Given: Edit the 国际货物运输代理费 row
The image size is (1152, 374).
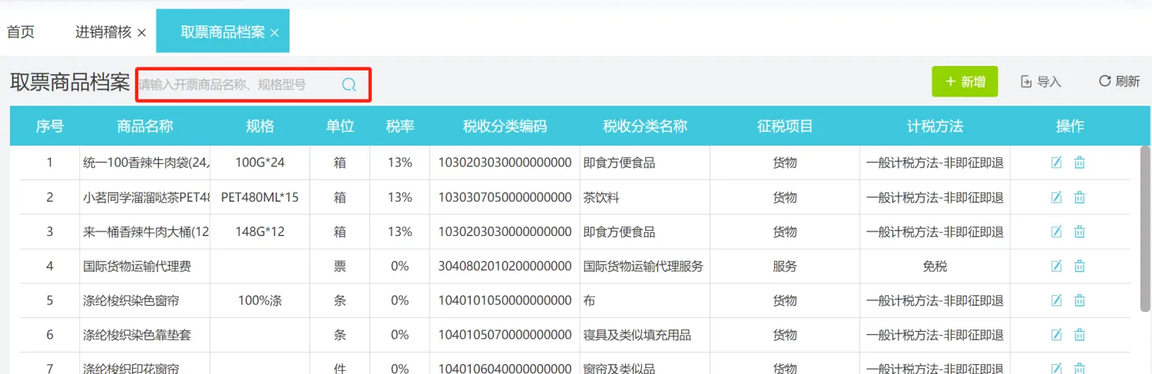Looking at the screenshot, I should pyautogui.click(x=1056, y=266).
